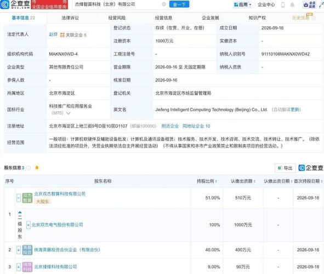Select the 基本信息 tab
This screenshot has width=324, height=274.
tap(23, 18)
